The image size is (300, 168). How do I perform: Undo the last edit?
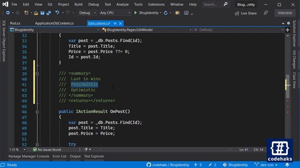(57, 13)
